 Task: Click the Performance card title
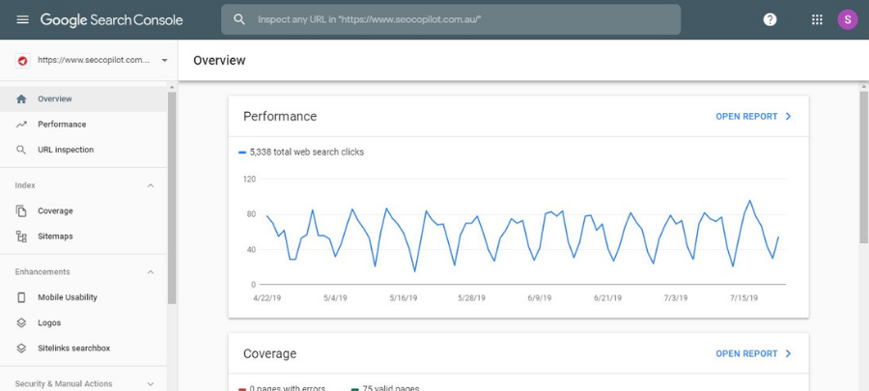[280, 116]
